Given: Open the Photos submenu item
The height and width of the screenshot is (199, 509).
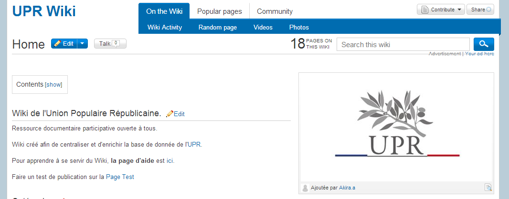Looking at the screenshot, I should click(x=299, y=27).
